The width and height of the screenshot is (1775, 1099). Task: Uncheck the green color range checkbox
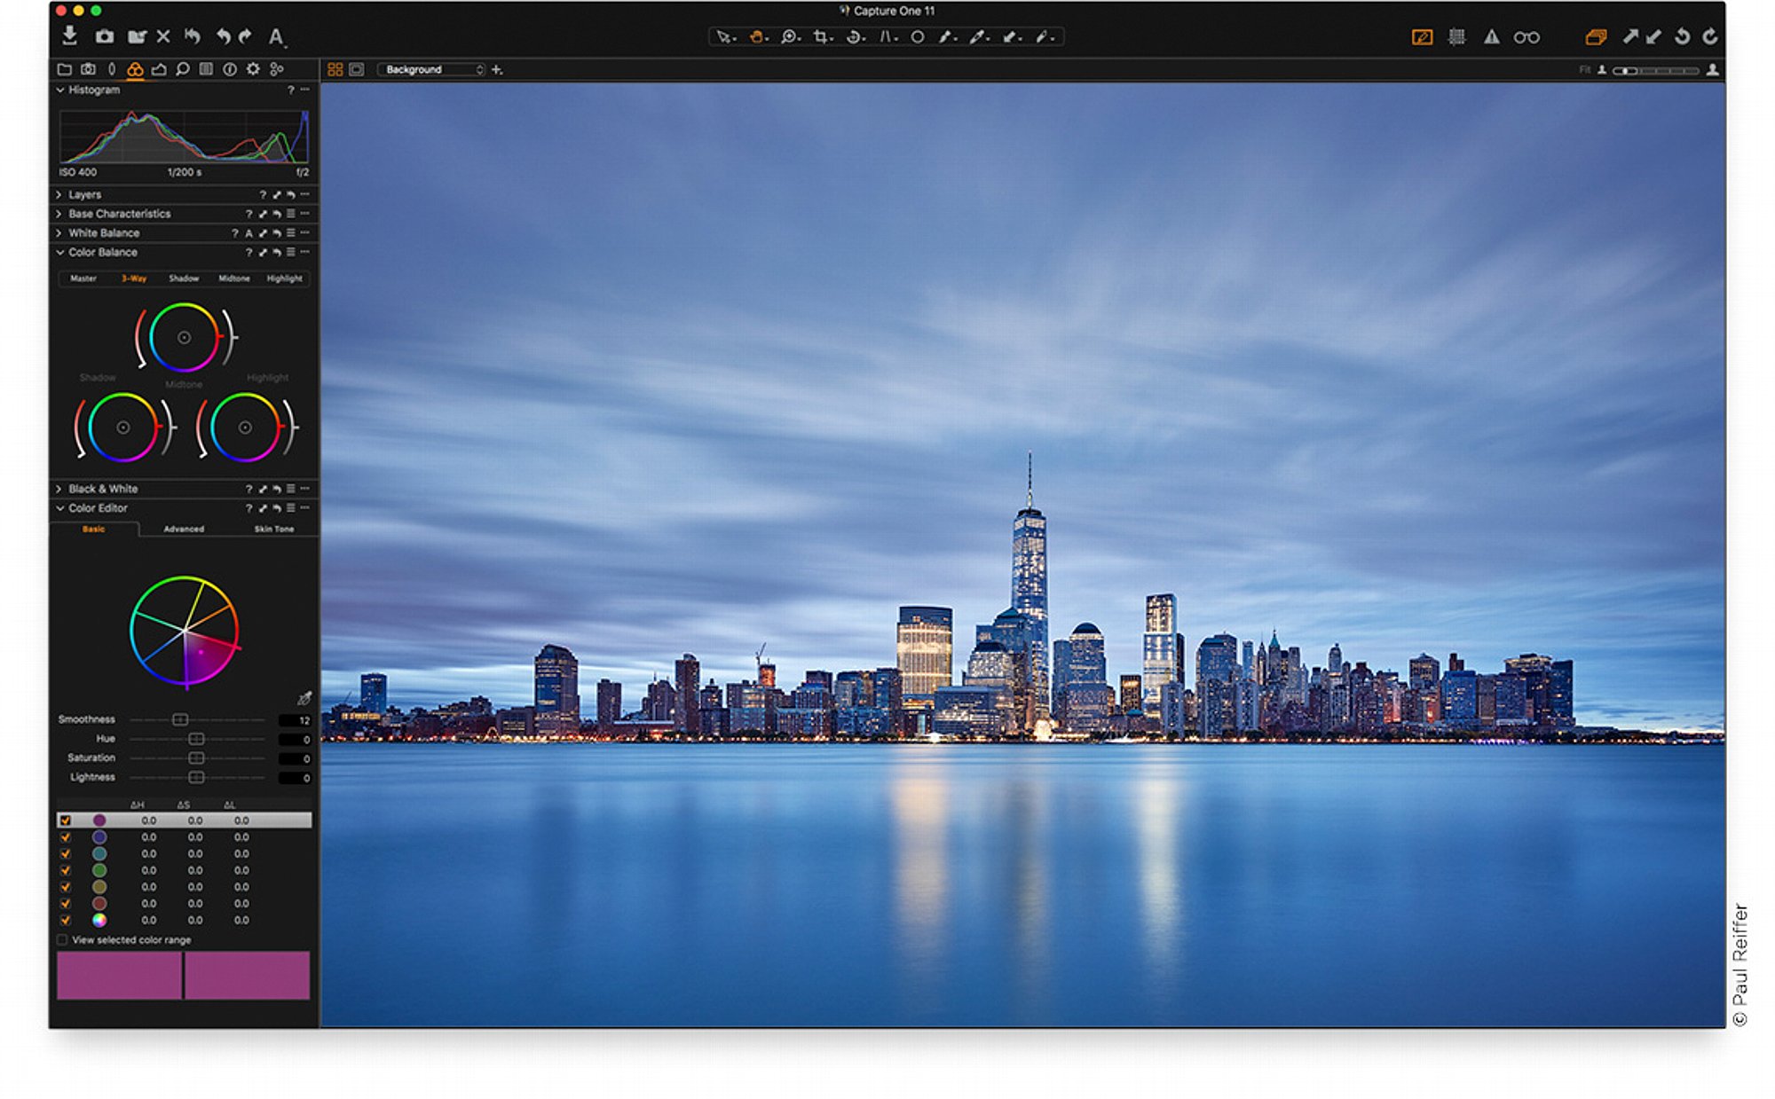tap(65, 870)
